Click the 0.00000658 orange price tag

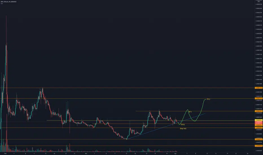click(259, 146)
